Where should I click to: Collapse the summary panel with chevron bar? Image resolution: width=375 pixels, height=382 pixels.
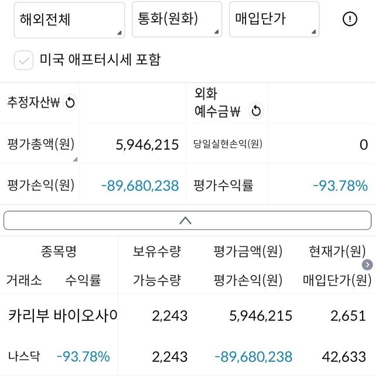click(187, 221)
